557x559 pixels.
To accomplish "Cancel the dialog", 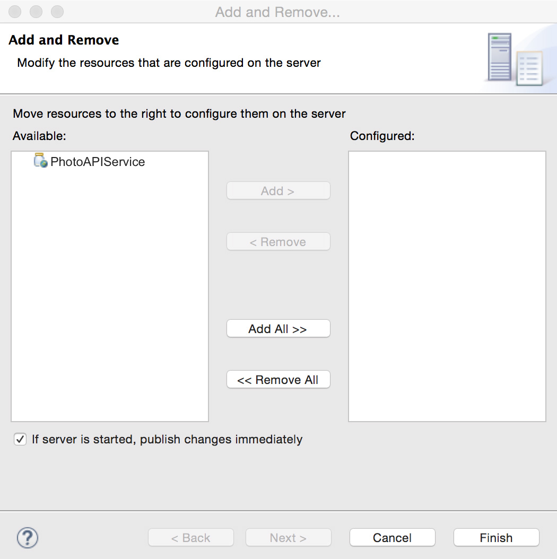I will pos(392,538).
